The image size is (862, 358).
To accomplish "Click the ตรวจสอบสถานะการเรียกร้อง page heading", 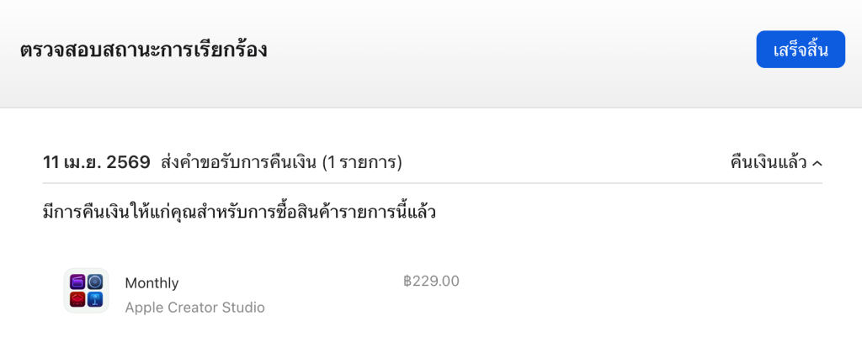I will [x=143, y=50].
